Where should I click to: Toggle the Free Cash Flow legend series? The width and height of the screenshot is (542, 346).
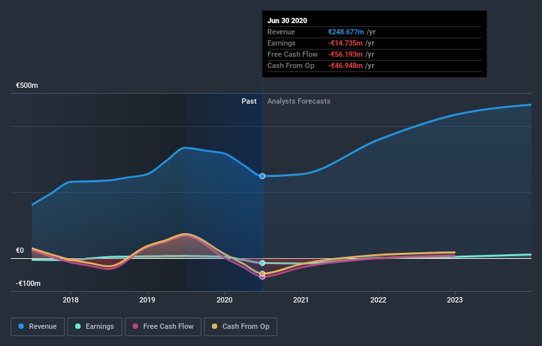(163, 327)
